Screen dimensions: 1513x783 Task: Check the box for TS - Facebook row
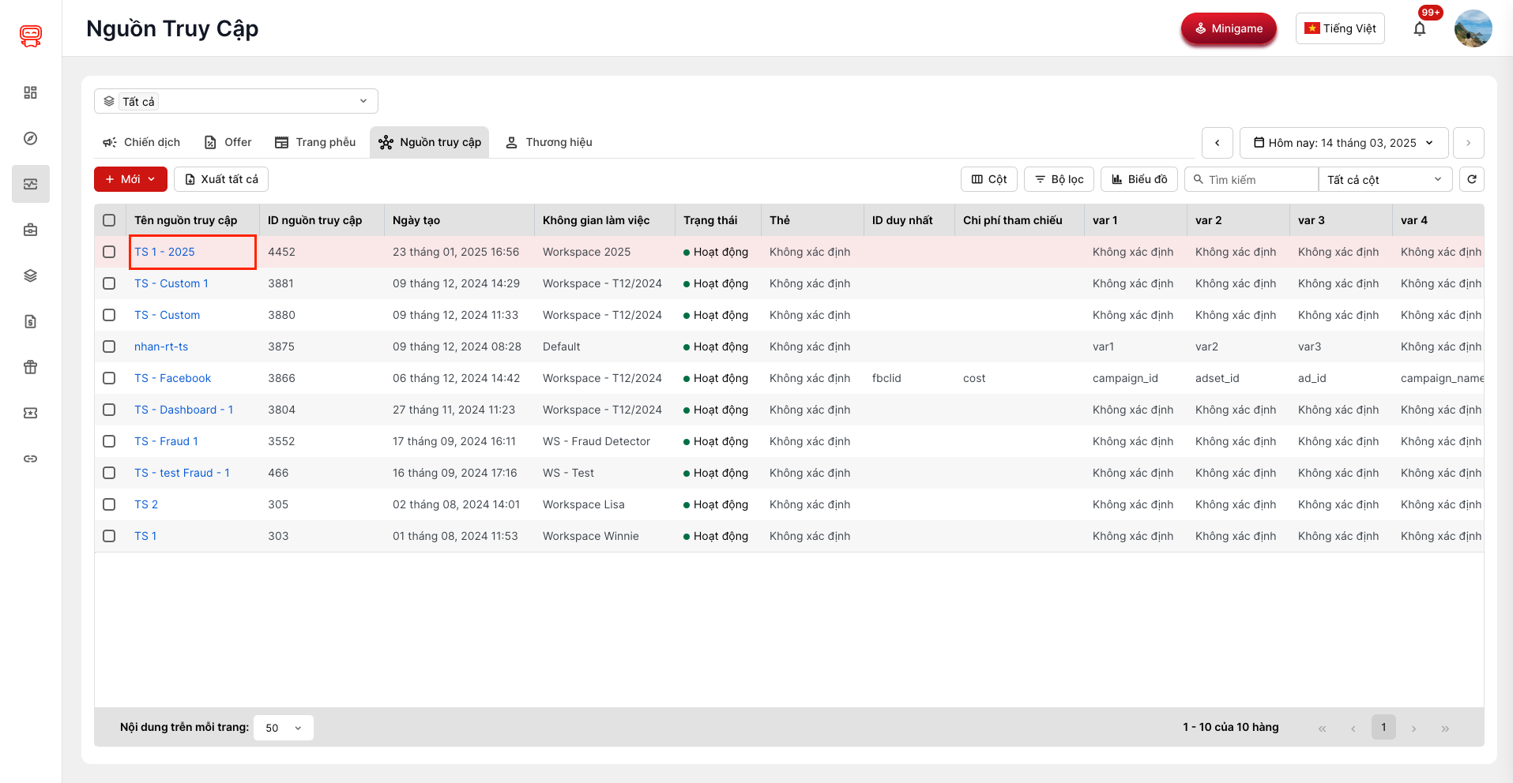point(109,378)
